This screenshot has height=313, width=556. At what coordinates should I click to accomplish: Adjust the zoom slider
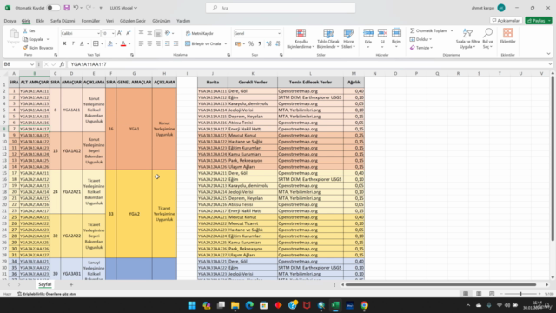[520, 294]
